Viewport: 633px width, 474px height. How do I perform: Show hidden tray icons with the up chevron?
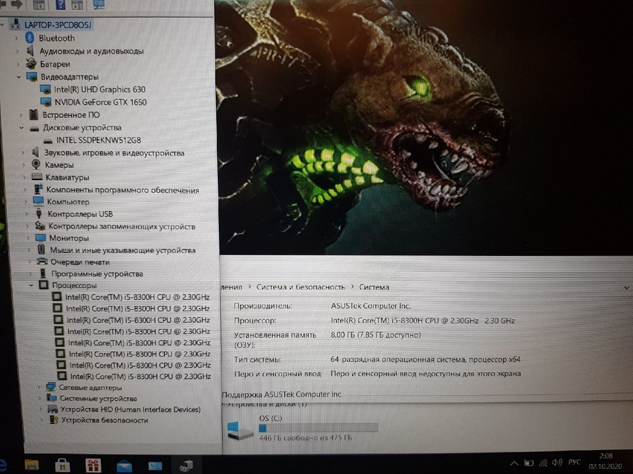coord(514,462)
